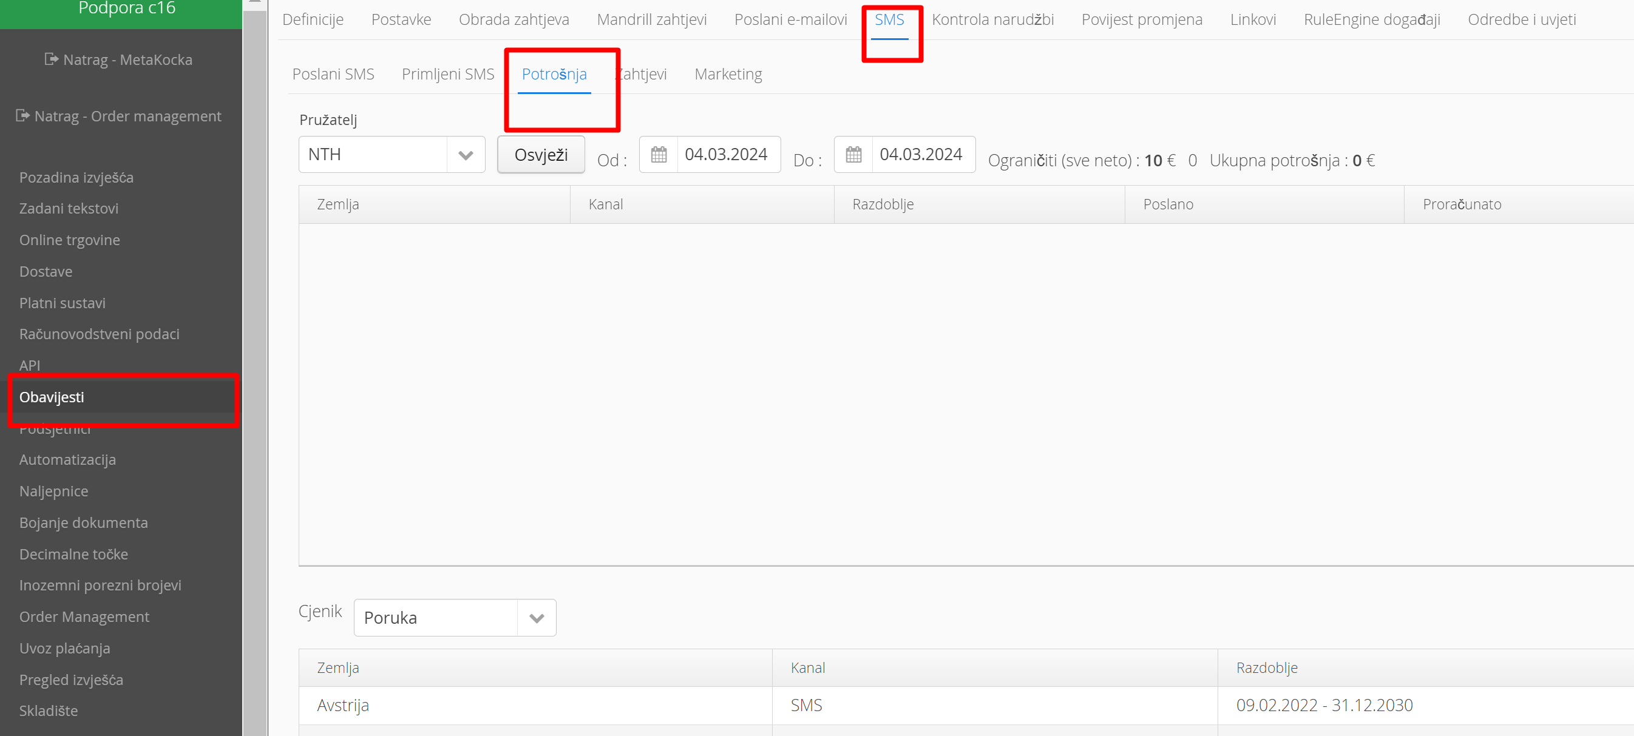The image size is (1634, 736).
Task: Open the Primljeni SMS tab
Action: click(x=448, y=74)
